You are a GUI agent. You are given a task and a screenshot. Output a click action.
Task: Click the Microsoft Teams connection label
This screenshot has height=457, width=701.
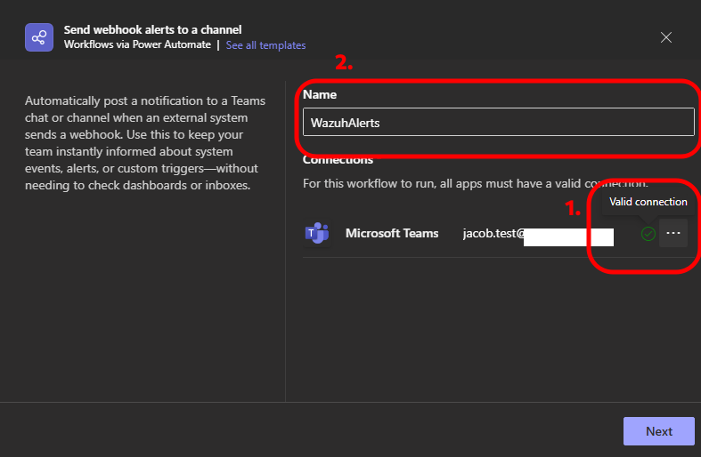pyautogui.click(x=392, y=233)
